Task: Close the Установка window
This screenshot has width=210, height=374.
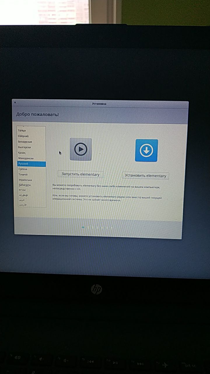Action: [x=15, y=102]
